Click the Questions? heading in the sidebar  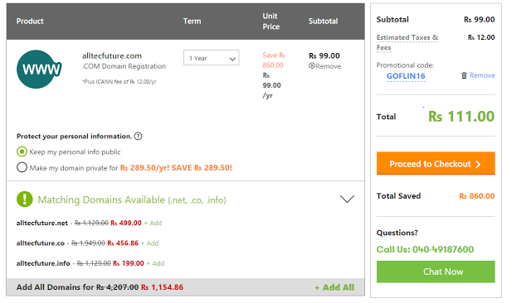tap(397, 233)
